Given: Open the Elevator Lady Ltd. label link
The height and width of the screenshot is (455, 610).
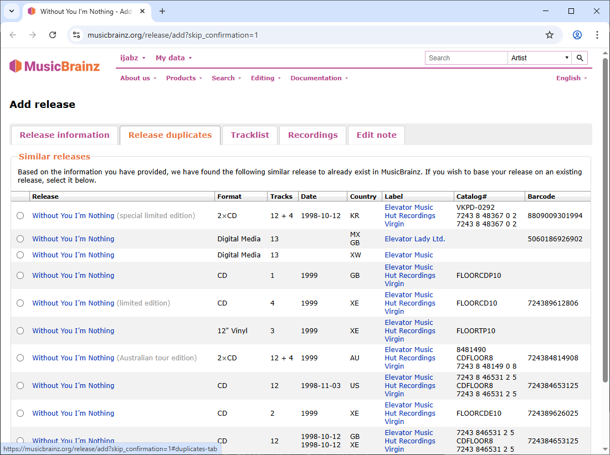Looking at the screenshot, I should tap(415, 239).
